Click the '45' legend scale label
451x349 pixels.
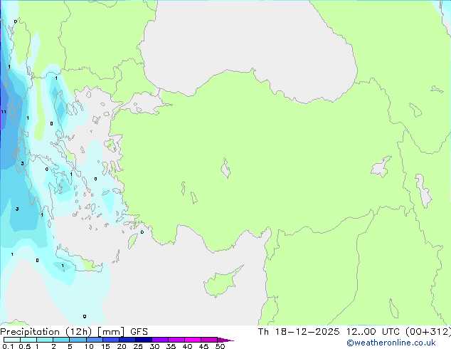tap(203, 346)
